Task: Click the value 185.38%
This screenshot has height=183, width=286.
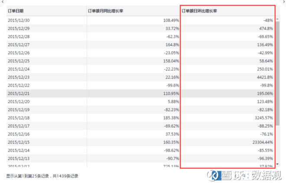Action: coord(171,118)
